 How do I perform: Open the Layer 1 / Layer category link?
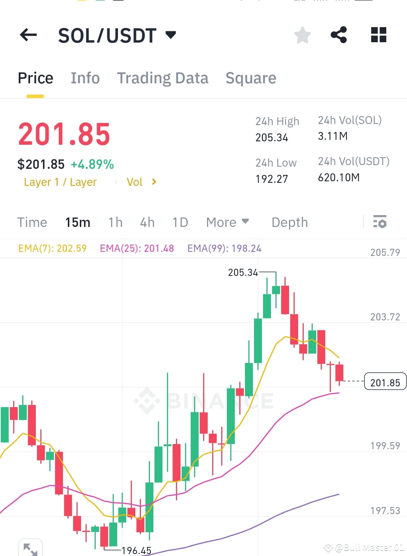coord(60,182)
